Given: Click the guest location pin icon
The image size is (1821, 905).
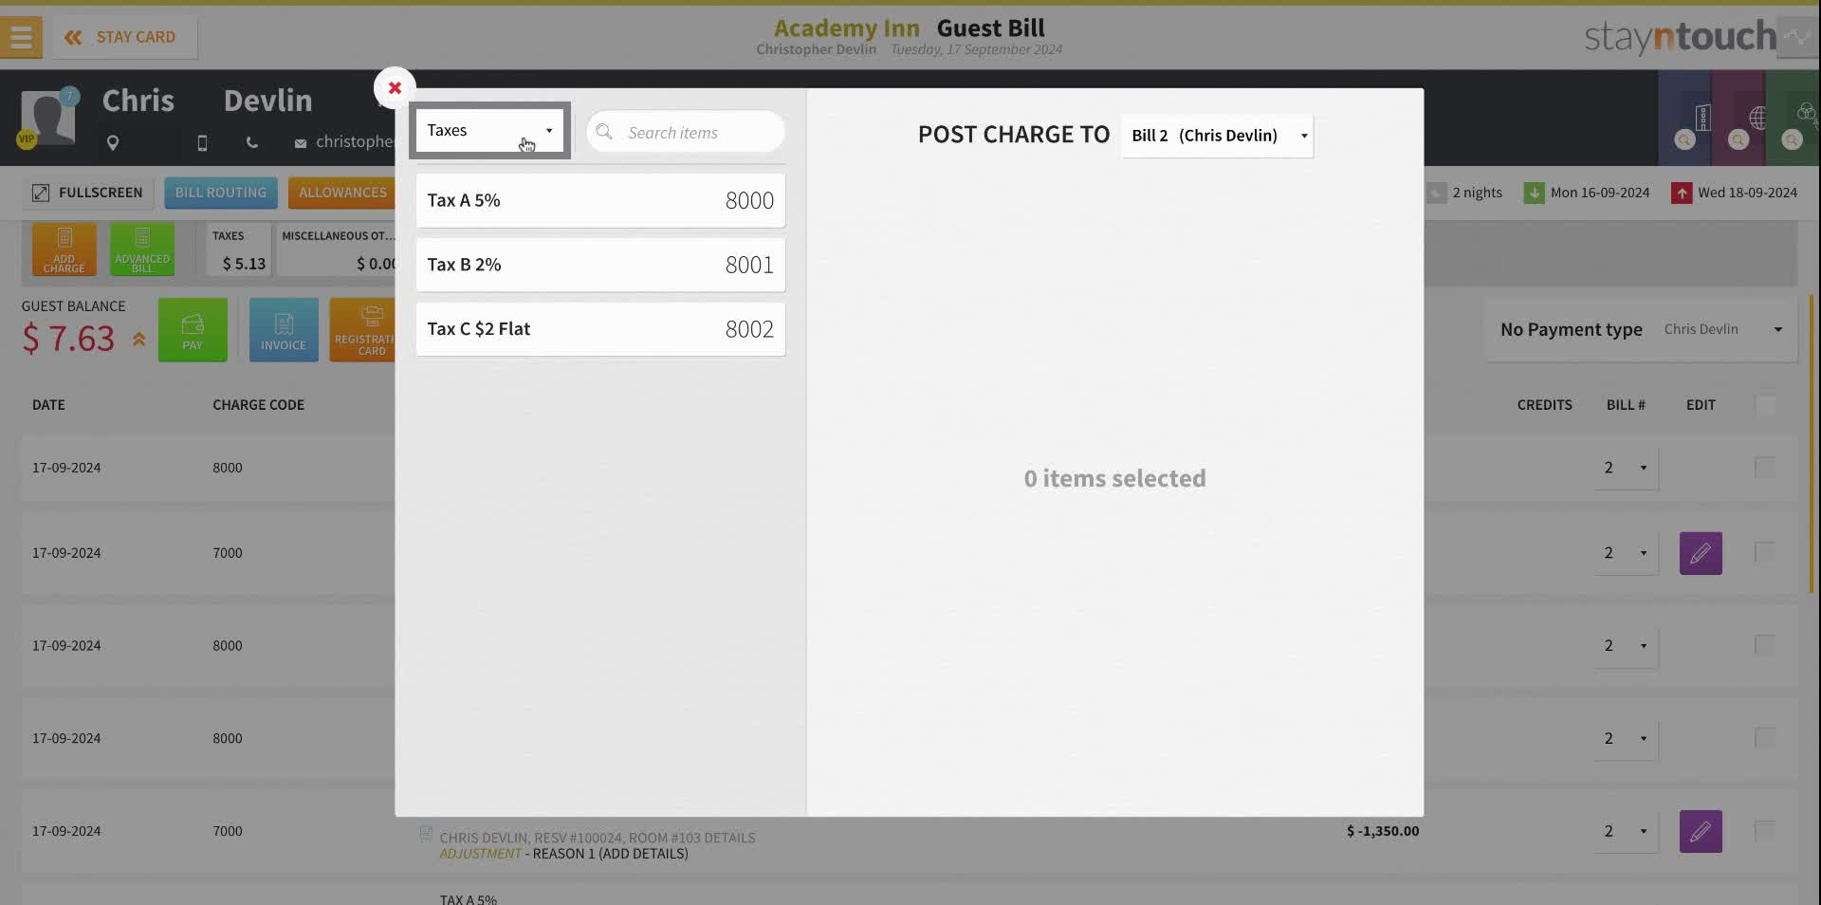Looking at the screenshot, I should click(x=113, y=142).
